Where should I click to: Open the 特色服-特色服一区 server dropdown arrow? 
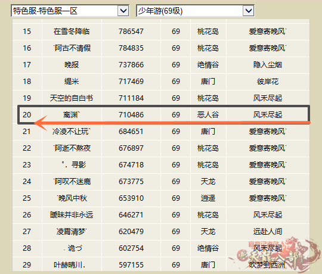click(x=123, y=11)
